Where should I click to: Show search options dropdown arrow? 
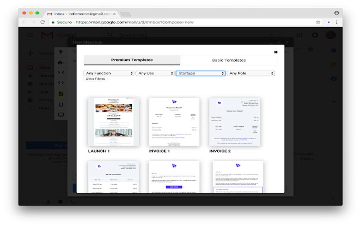(272, 35)
